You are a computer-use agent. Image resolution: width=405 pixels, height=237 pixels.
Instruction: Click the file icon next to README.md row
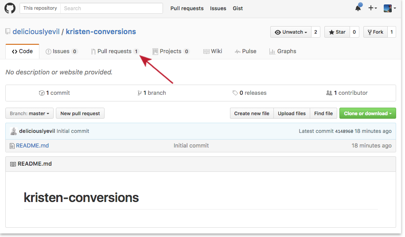click(12, 146)
